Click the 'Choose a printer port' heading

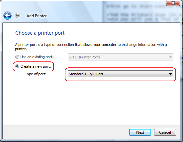coord(40,33)
